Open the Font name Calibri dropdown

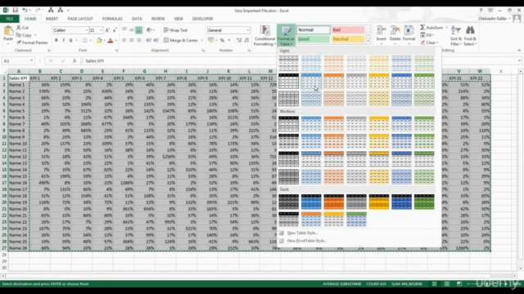(87, 30)
